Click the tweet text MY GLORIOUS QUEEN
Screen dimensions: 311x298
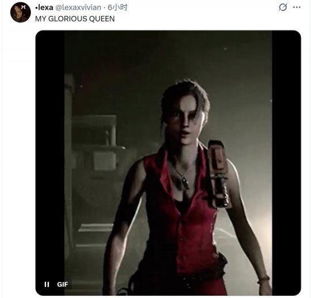[x=75, y=18]
